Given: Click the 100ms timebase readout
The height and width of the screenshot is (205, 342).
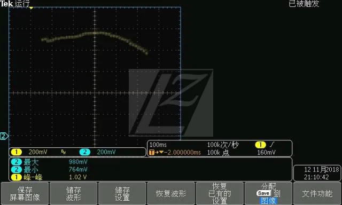Looking at the screenshot, I should pos(158,145).
